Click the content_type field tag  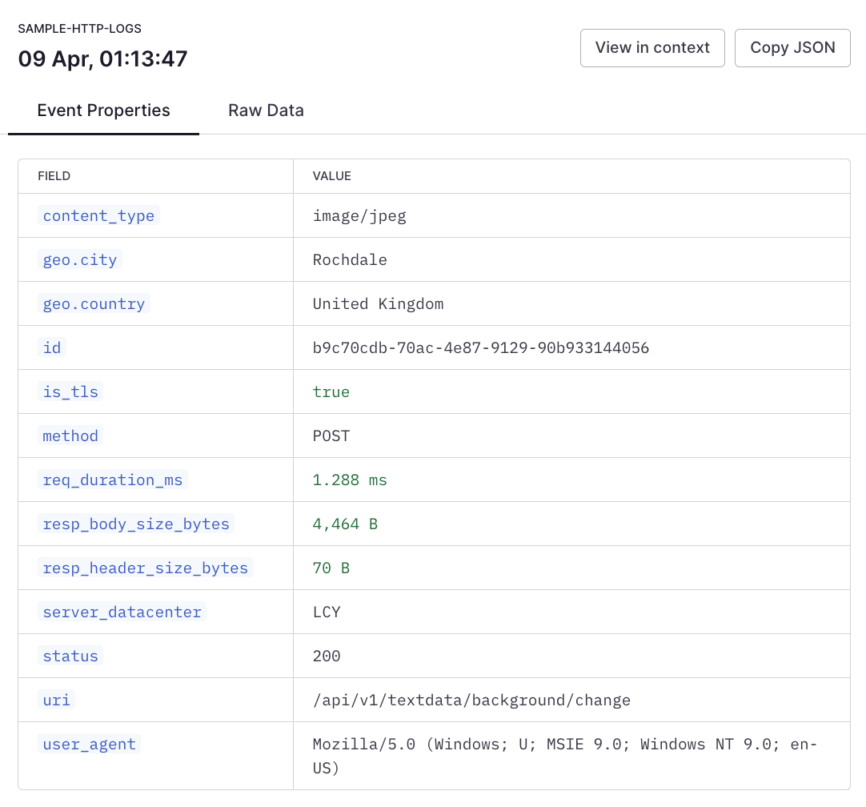click(x=99, y=215)
